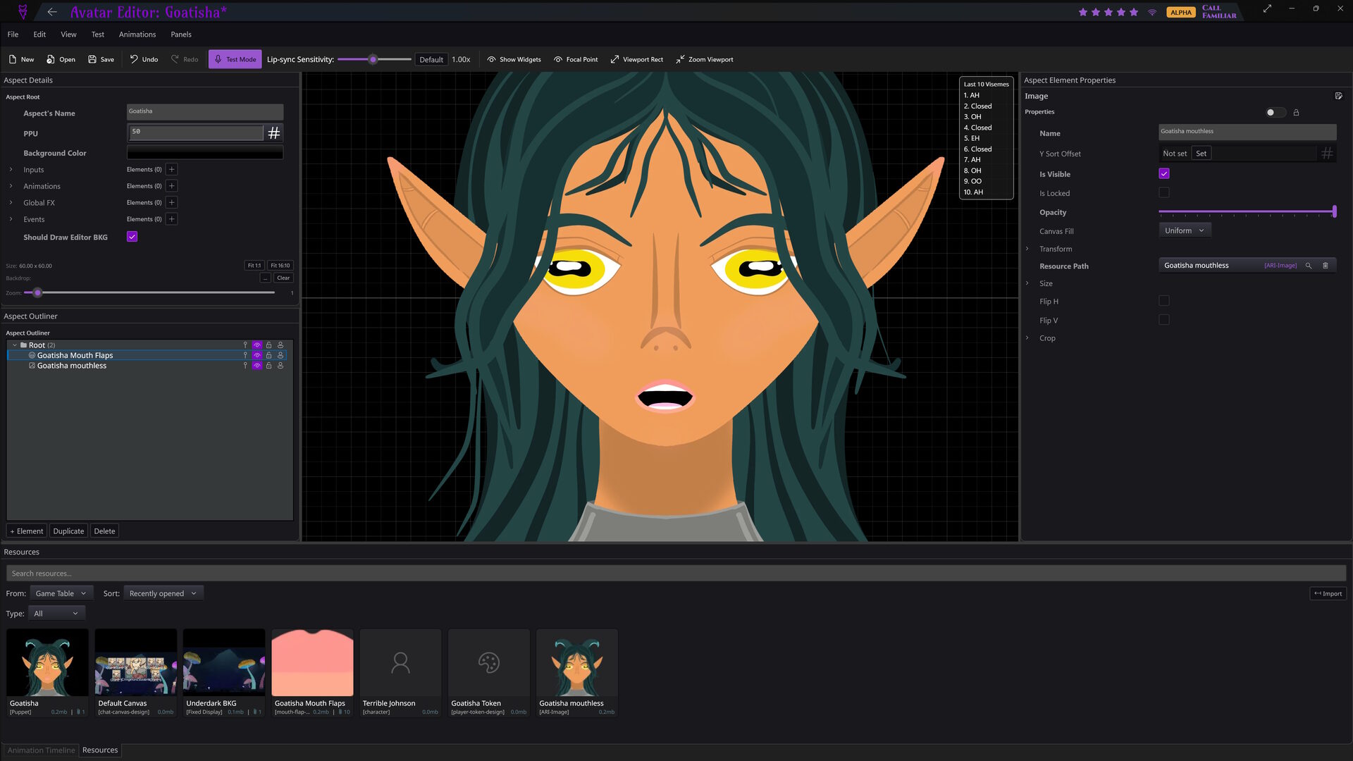Click the star rating in title bar
The image size is (1353, 761).
[x=1108, y=12]
